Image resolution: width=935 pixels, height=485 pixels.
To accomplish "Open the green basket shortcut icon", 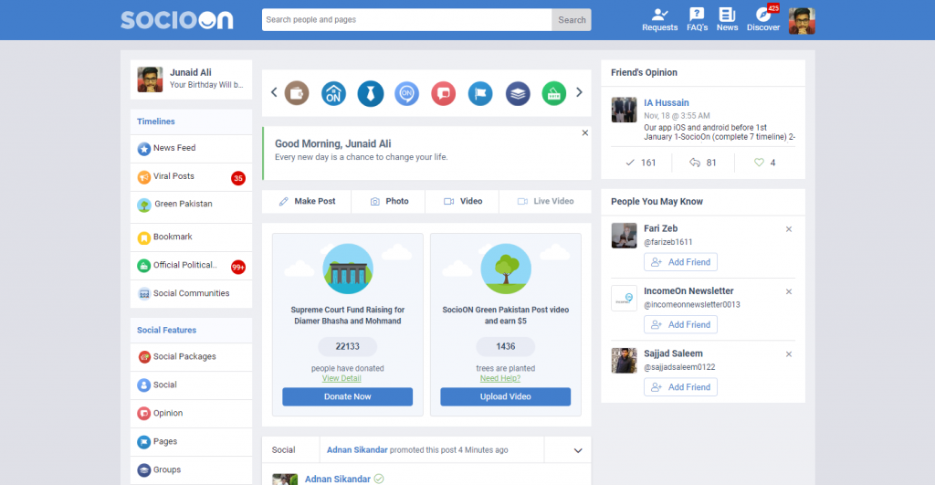I will [554, 93].
